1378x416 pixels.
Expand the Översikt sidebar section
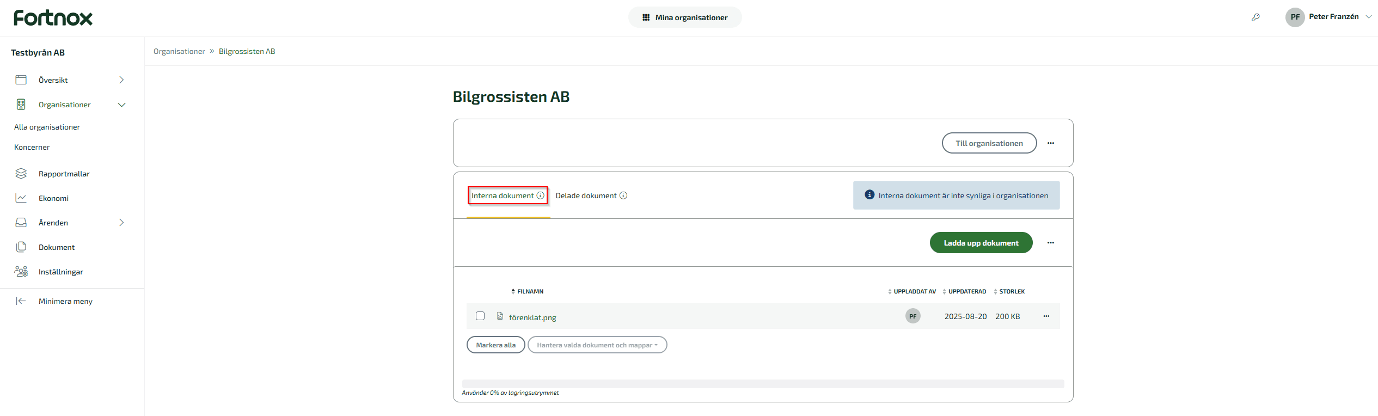point(121,80)
